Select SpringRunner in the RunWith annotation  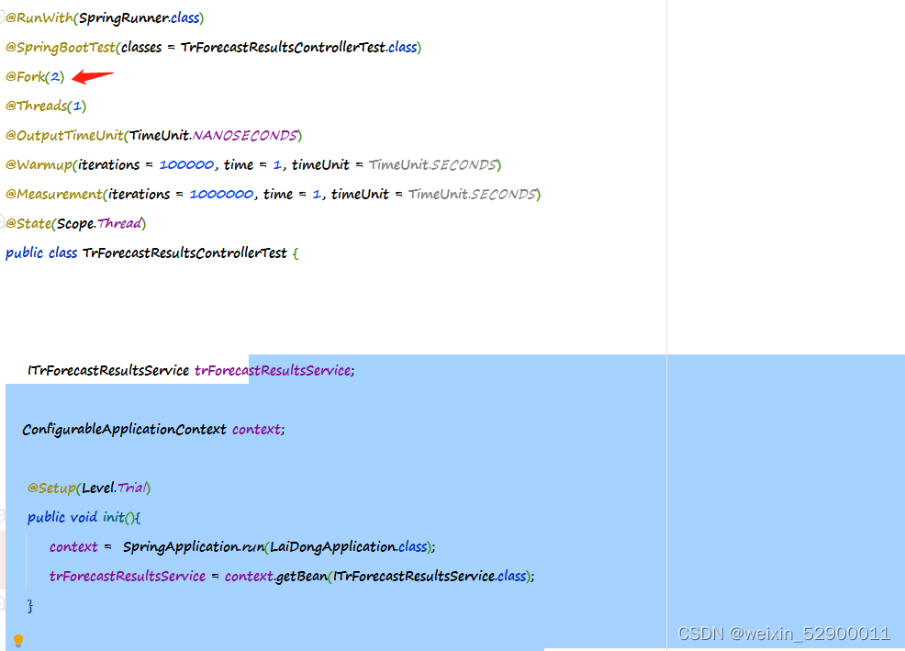click(x=124, y=18)
